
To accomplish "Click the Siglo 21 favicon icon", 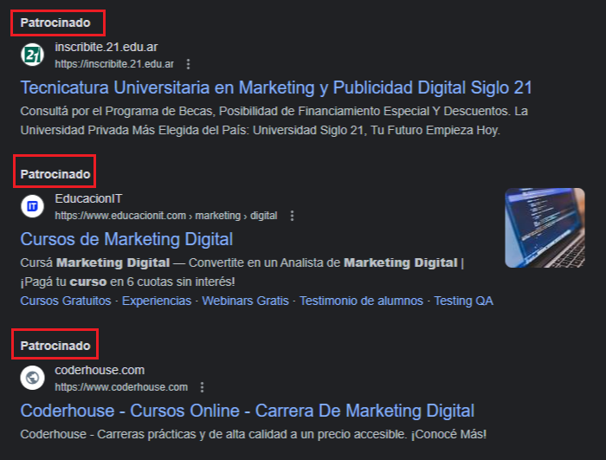I will (33, 55).
